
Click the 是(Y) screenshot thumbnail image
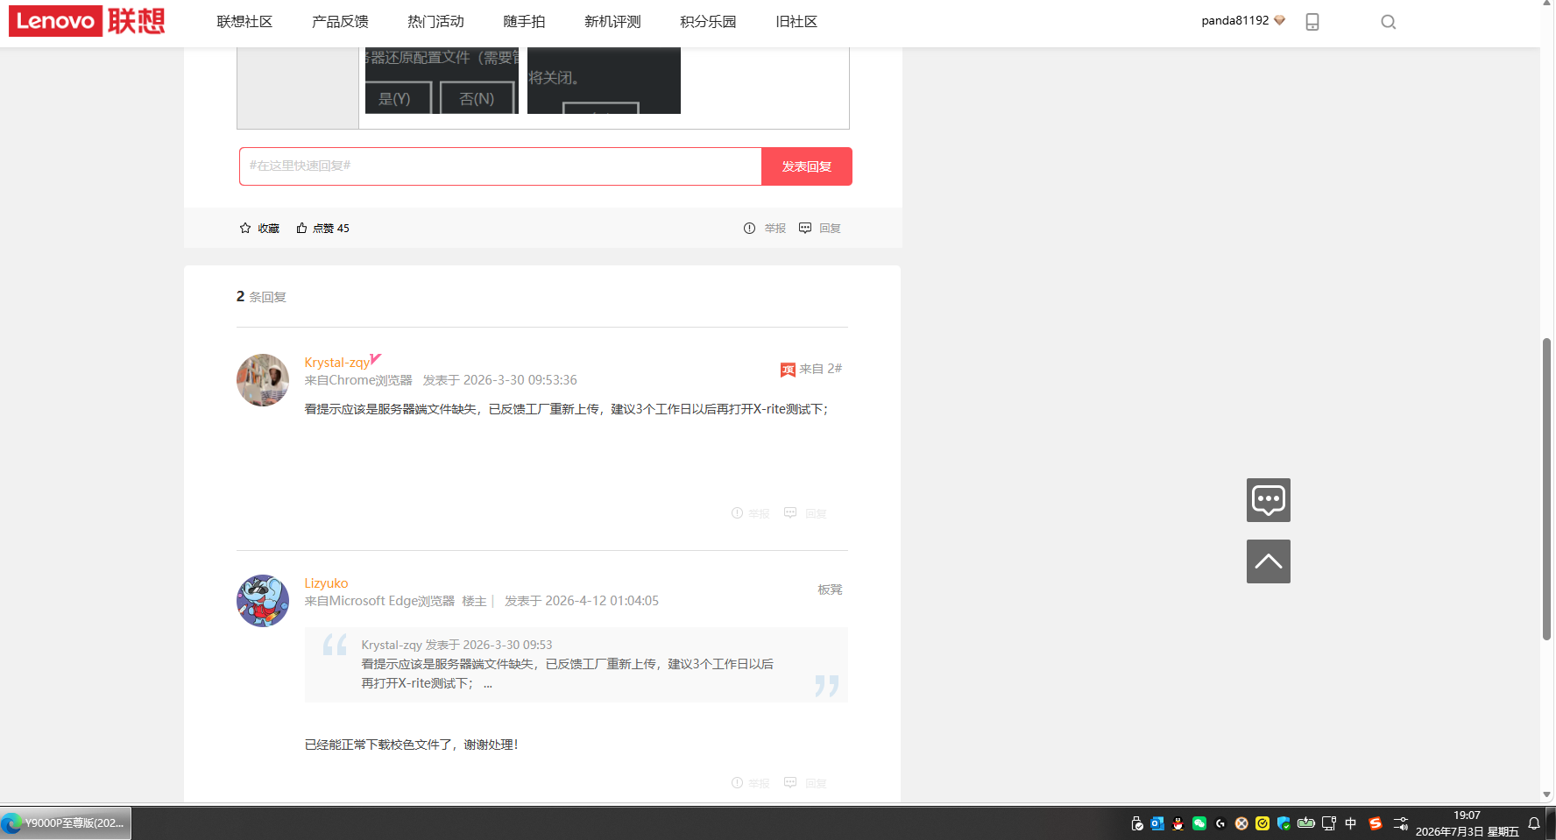[x=442, y=81]
